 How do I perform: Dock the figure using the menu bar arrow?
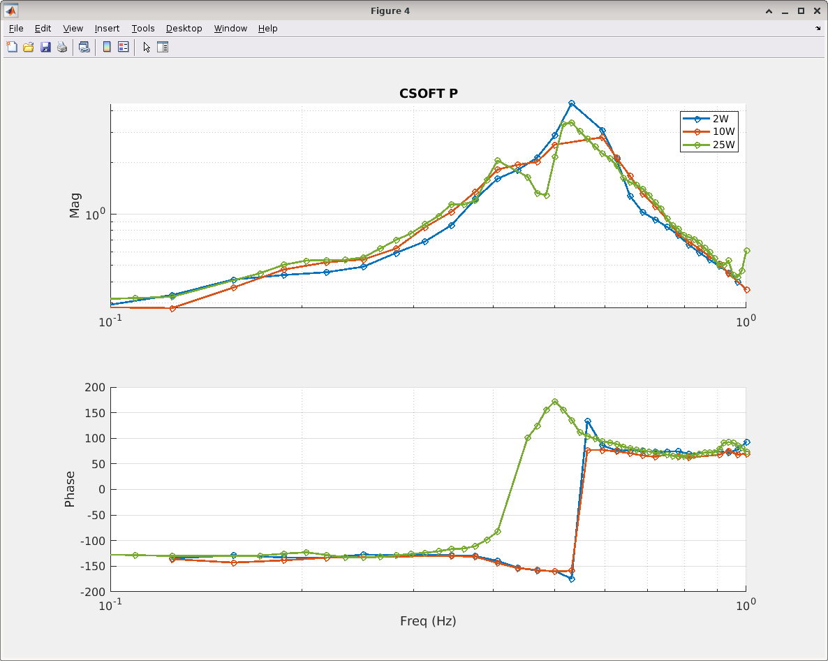pos(818,29)
